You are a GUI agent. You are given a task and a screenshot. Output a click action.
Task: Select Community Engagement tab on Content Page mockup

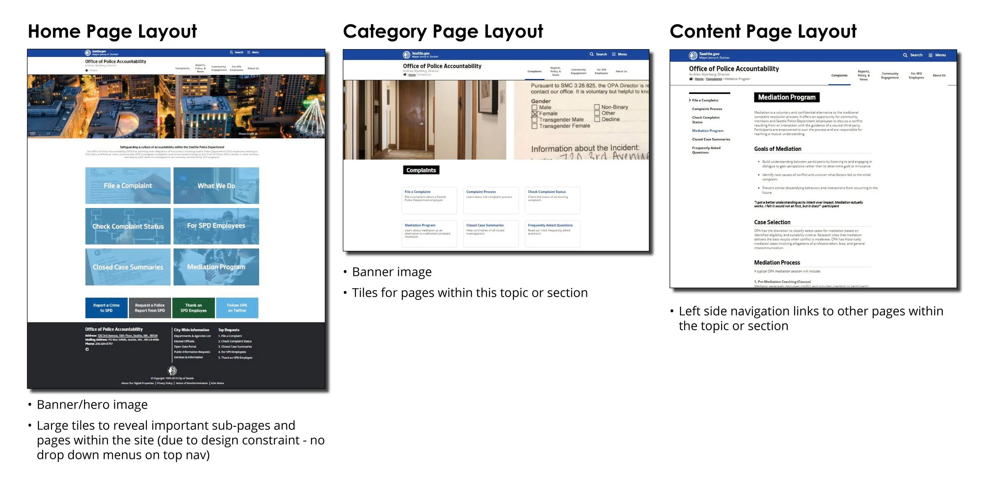click(x=890, y=75)
